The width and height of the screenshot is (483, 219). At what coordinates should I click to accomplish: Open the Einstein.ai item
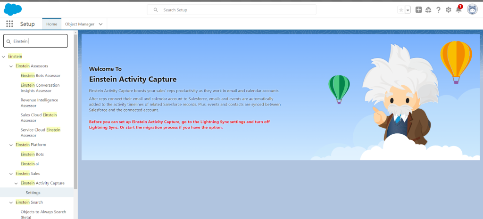30,164
